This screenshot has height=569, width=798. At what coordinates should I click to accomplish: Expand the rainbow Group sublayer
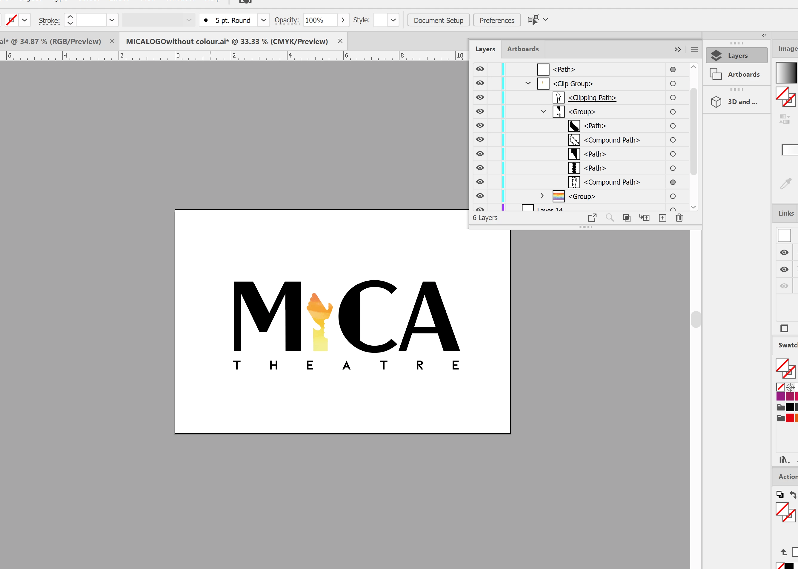(542, 196)
